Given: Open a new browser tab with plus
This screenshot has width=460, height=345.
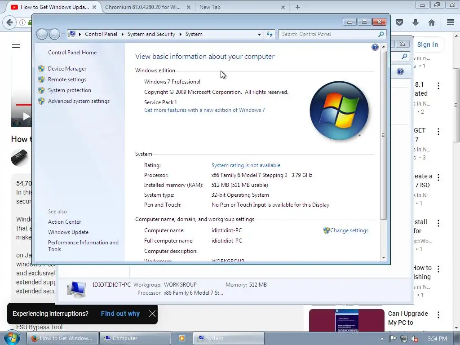Looking at the screenshot, I should tap(298, 7).
